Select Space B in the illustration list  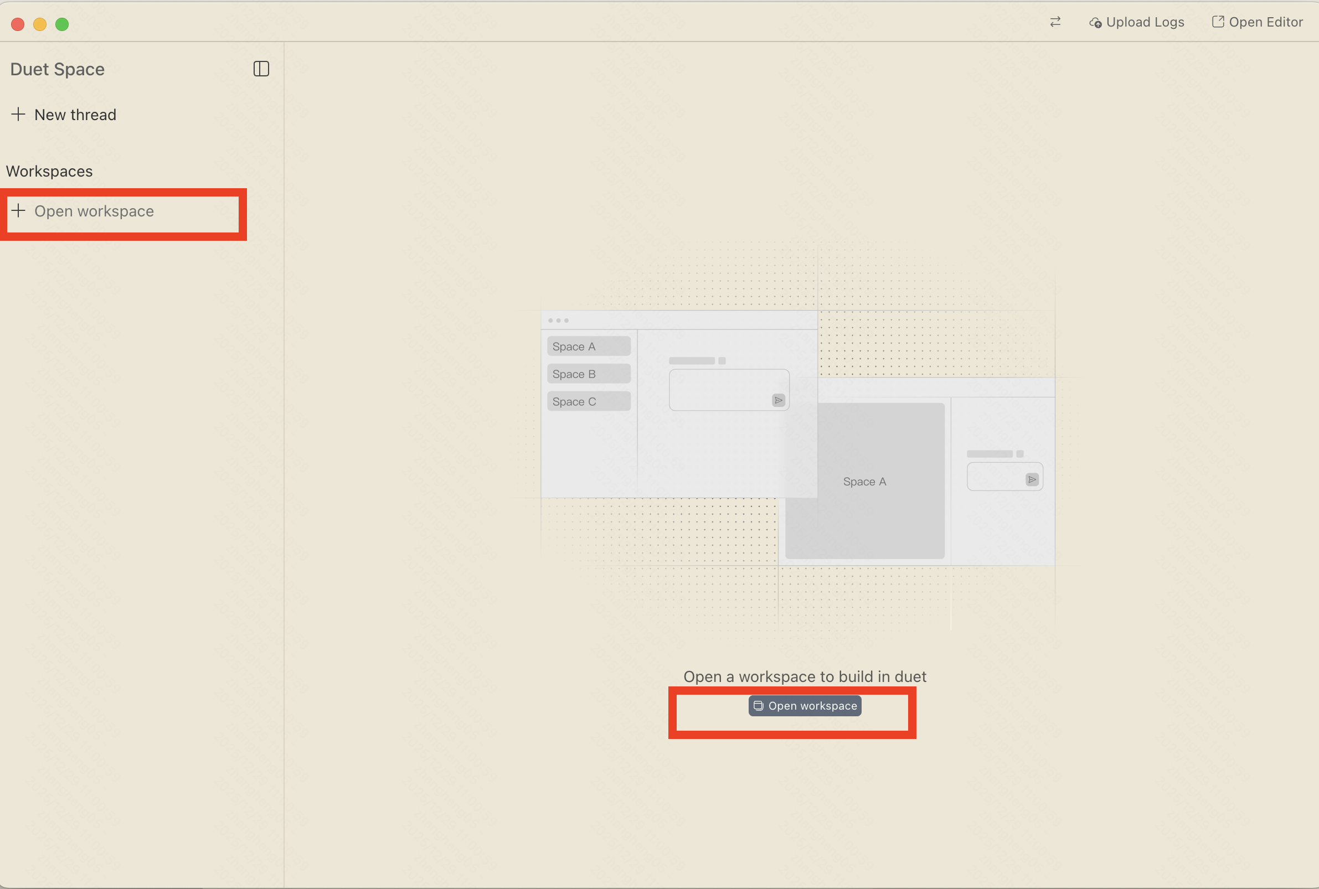click(x=588, y=374)
